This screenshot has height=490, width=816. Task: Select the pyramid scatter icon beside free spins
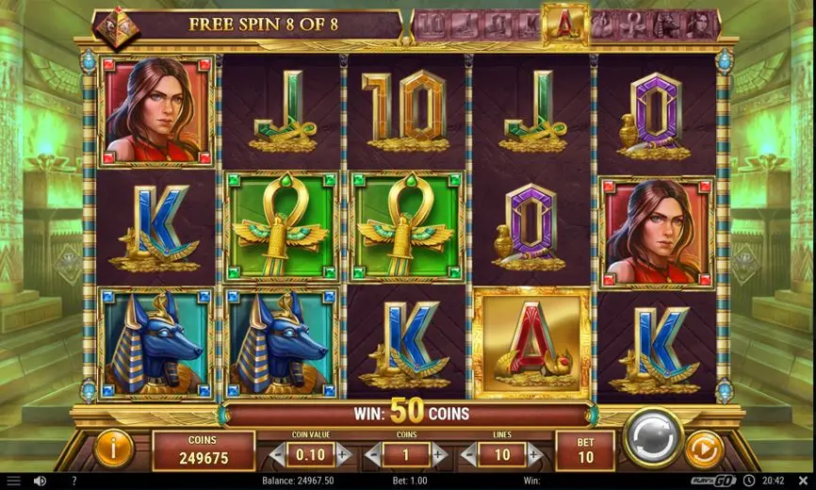coord(117,27)
